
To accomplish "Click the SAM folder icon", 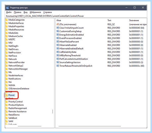I will [7, 121].
